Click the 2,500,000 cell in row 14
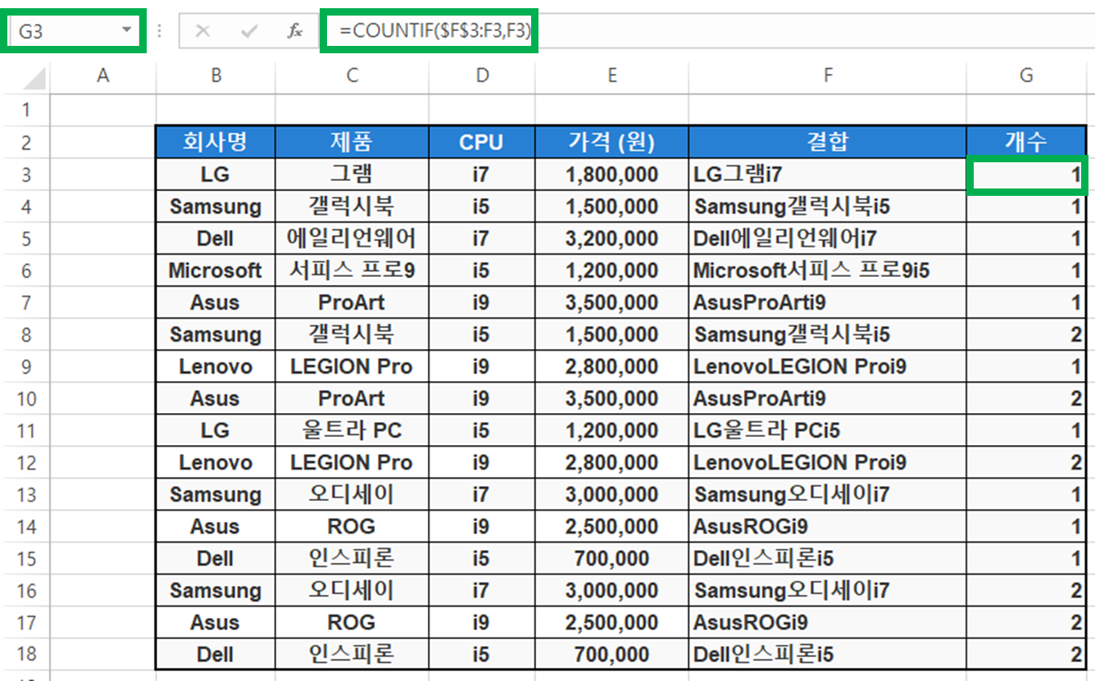The height and width of the screenshot is (681, 1095). [x=612, y=527]
